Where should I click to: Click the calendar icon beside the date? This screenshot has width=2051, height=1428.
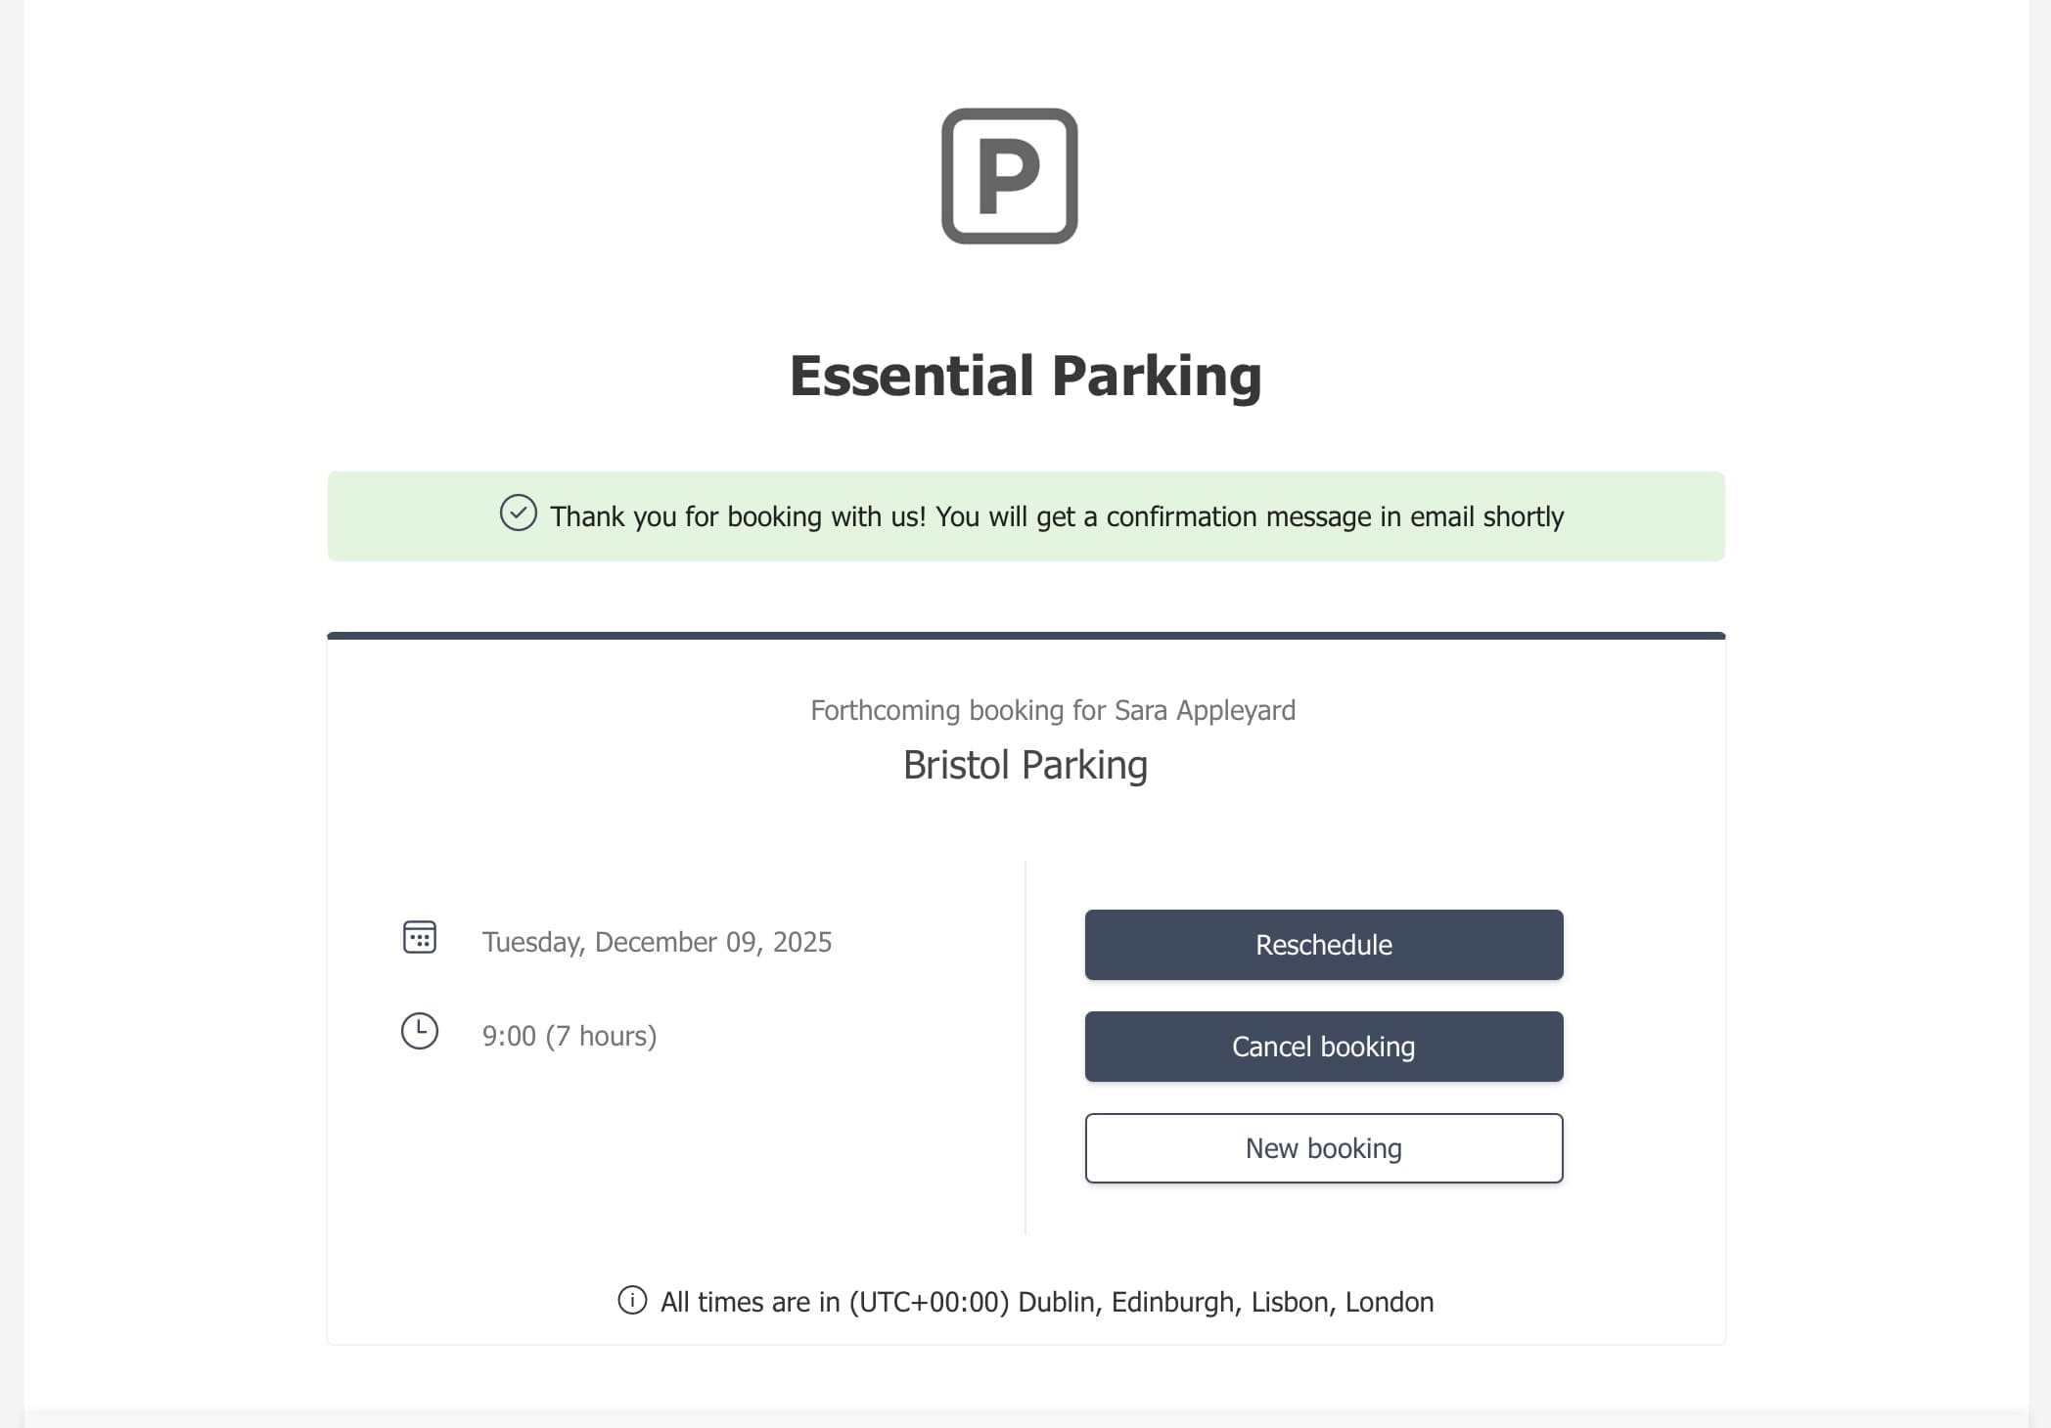coord(420,937)
